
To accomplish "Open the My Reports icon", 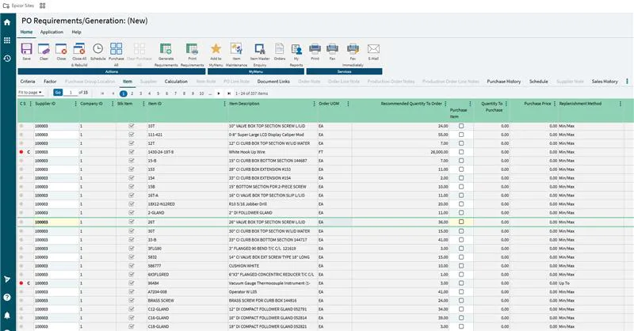I will (296, 49).
